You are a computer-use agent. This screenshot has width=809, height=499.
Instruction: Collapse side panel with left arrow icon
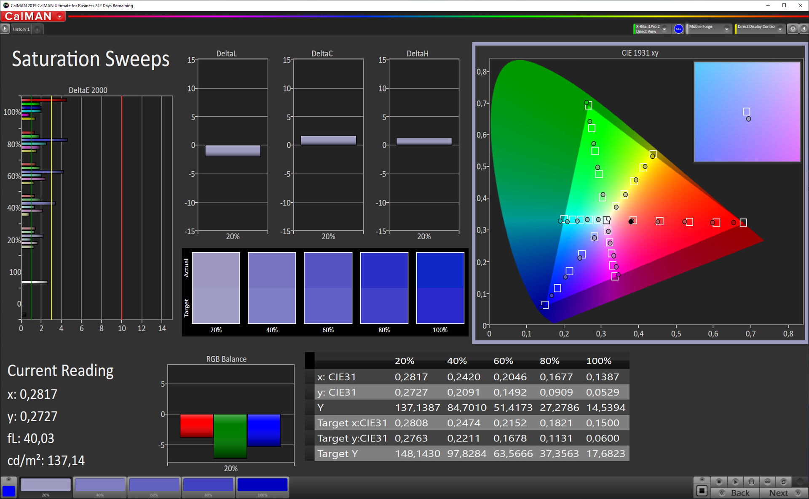[804, 29]
